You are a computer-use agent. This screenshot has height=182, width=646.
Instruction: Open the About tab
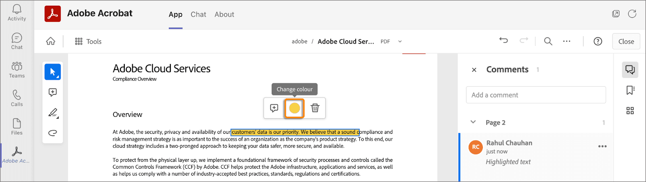224,14
